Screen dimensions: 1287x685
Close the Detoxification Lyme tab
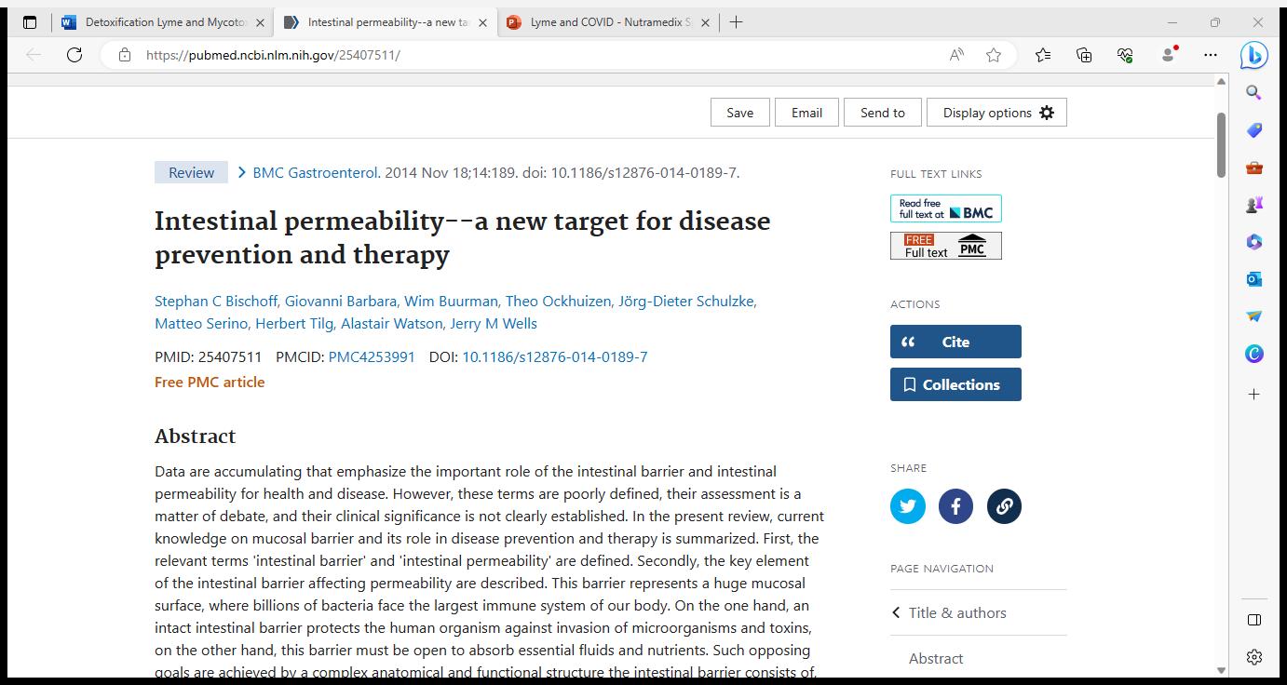click(x=260, y=22)
